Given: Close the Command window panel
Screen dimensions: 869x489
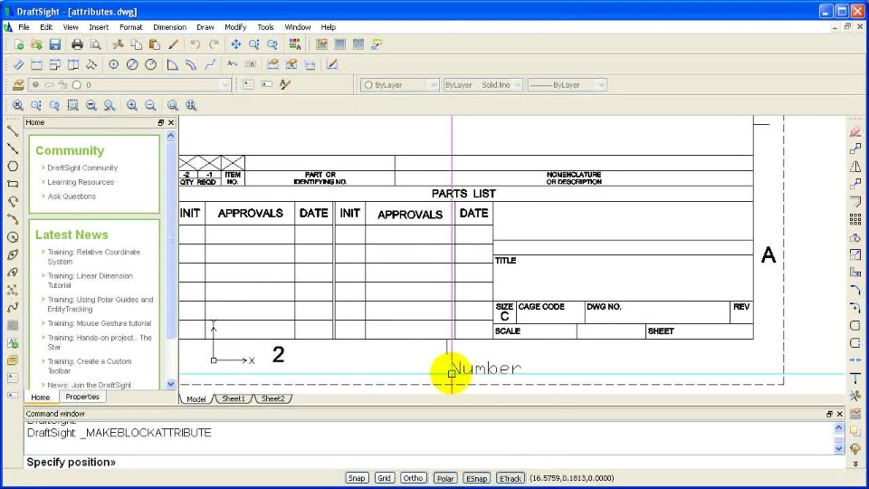Looking at the screenshot, I should click(x=840, y=414).
